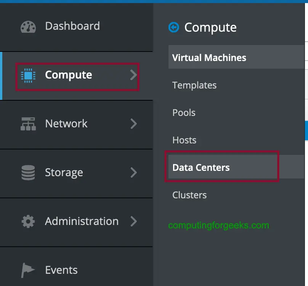Open the Dashboard menu item
This screenshot has width=308, height=286.
pos(76,27)
